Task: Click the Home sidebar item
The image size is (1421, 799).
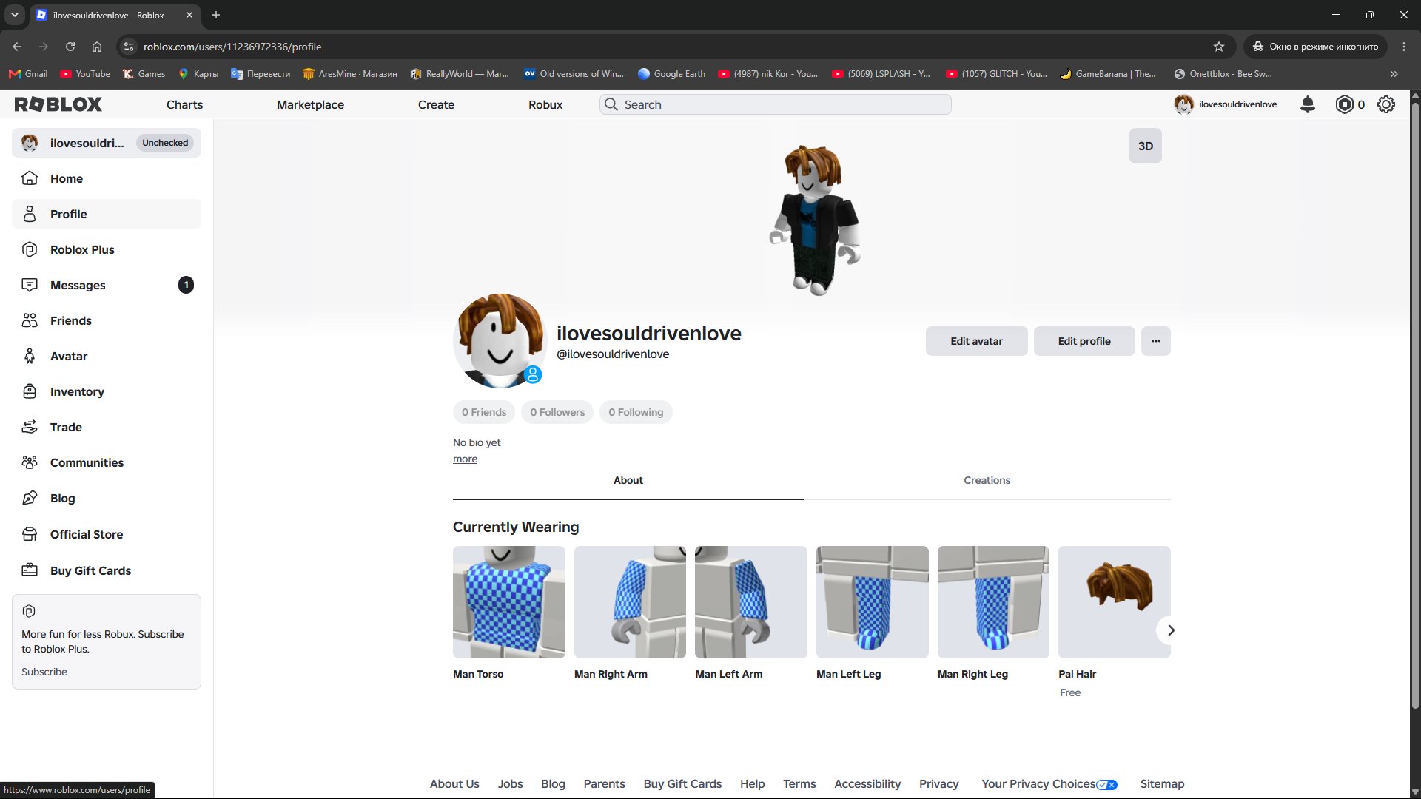Action: [107, 178]
